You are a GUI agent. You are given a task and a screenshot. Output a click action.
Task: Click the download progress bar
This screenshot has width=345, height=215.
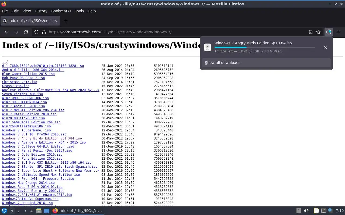click(265, 47)
